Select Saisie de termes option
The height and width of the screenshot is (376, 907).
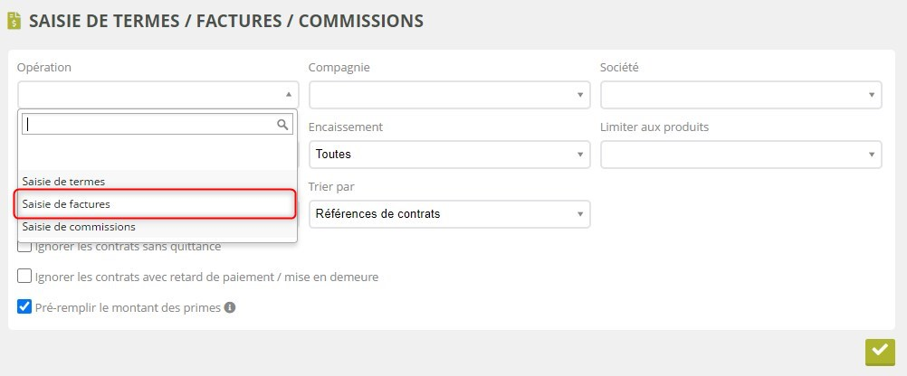point(63,182)
